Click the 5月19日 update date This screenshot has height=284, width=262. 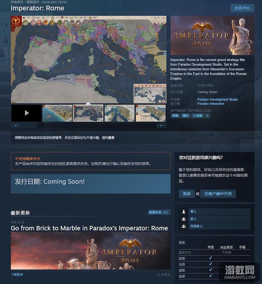18,222
